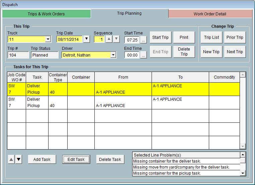
Task: Move selected task up with arrow icon
Action: click(11, 159)
